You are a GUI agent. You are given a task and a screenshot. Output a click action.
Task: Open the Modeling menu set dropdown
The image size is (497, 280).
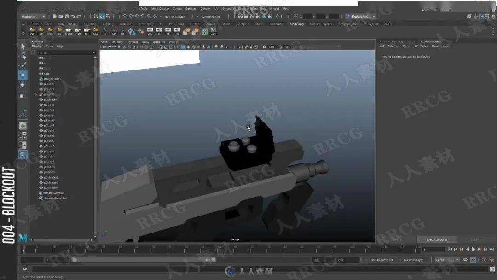click(33, 17)
